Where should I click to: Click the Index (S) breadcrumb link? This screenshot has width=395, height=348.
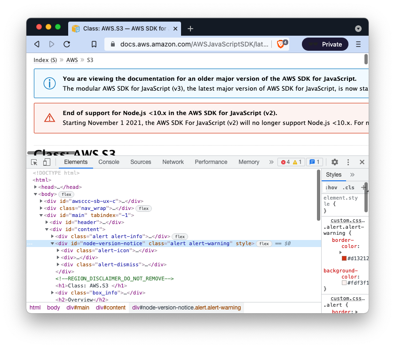tap(45, 60)
